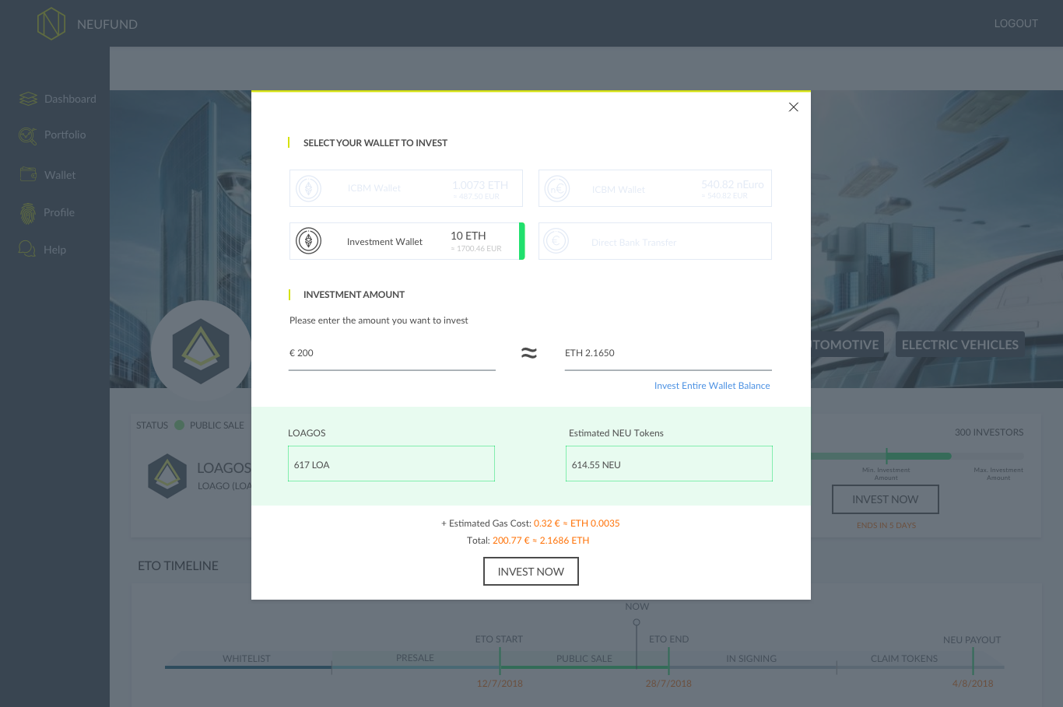The height and width of the screenshot is (707, 1063).
Task: Click the Euro icon of Direct Bank Transfer
Action: [x=556, y=241]
